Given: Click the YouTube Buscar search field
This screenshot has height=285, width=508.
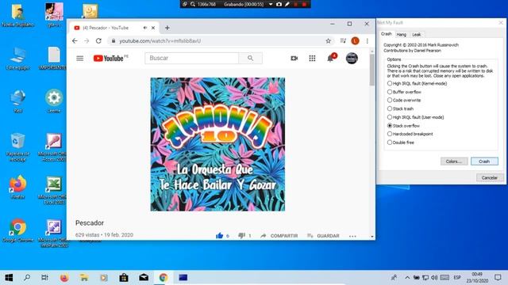Looking at the screenshot, I should coord(192,58).
